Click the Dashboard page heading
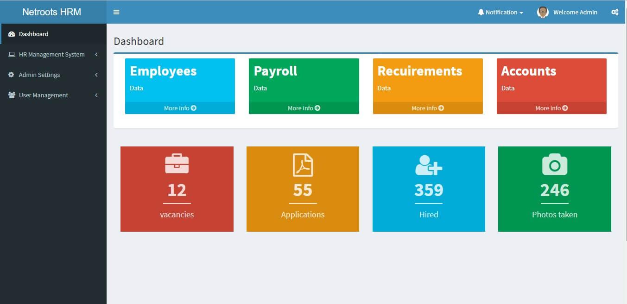 click(x=139, y=41)
